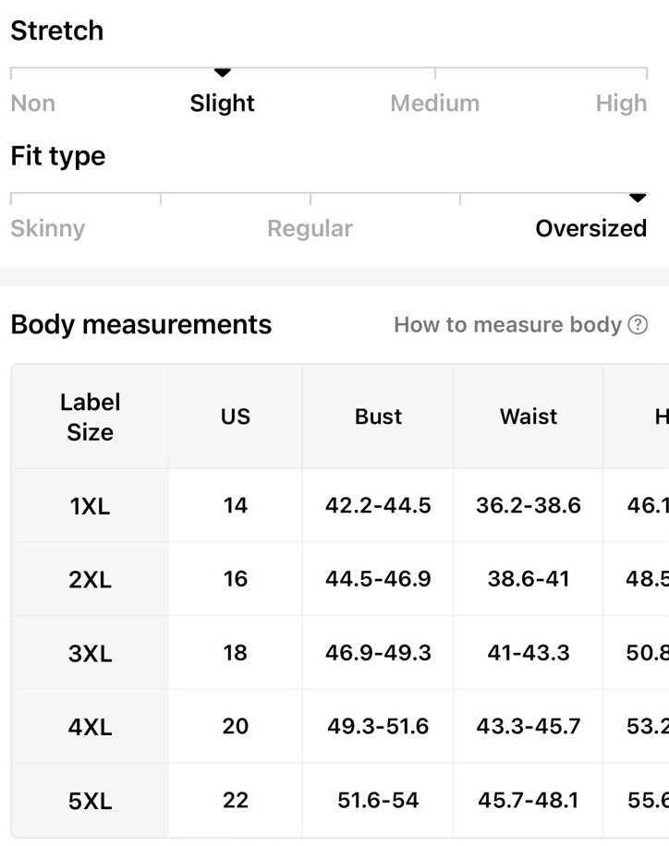
Task: Click the 3XL label size row
Action: click(x=340, y=653)
